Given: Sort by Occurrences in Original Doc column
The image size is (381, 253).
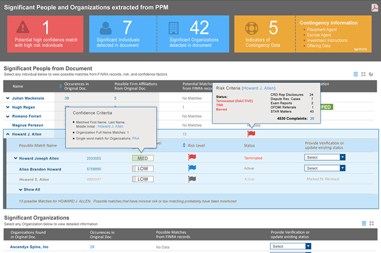Looking at the screenshot, I should pyautogui.click(x=61, y=86).
